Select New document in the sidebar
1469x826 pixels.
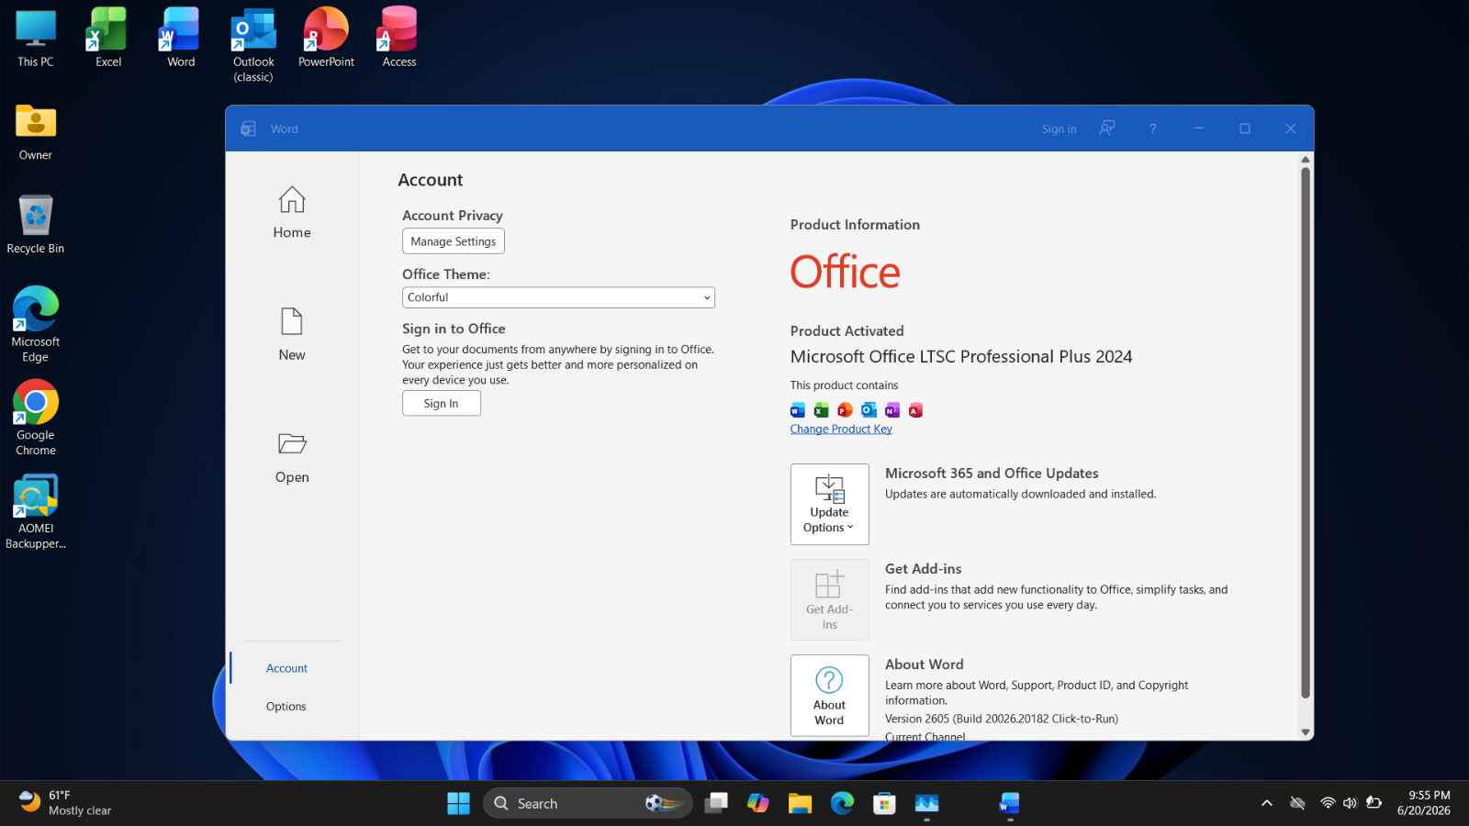pyautogui.click(x=292, y=335)
